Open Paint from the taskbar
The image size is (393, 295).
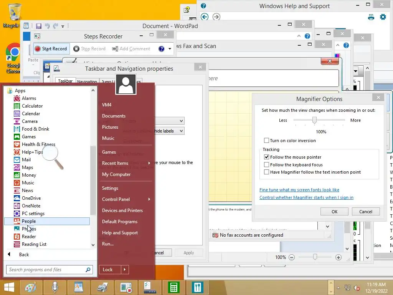pos(30,287)
